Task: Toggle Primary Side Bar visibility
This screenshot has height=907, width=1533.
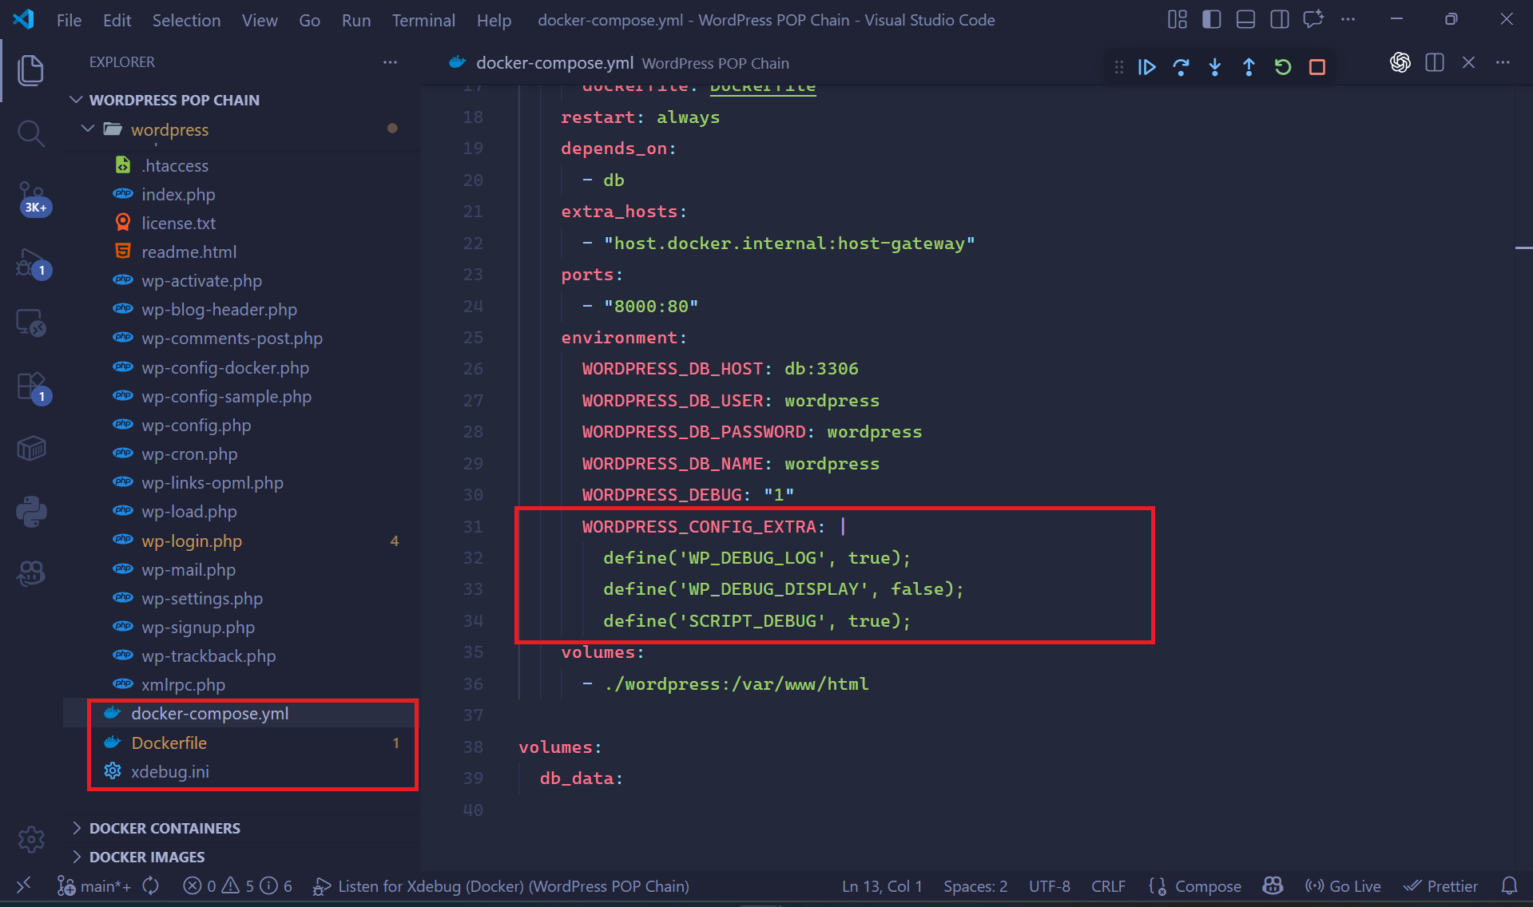Action: pyautogui.click(x=1212, y=20)
